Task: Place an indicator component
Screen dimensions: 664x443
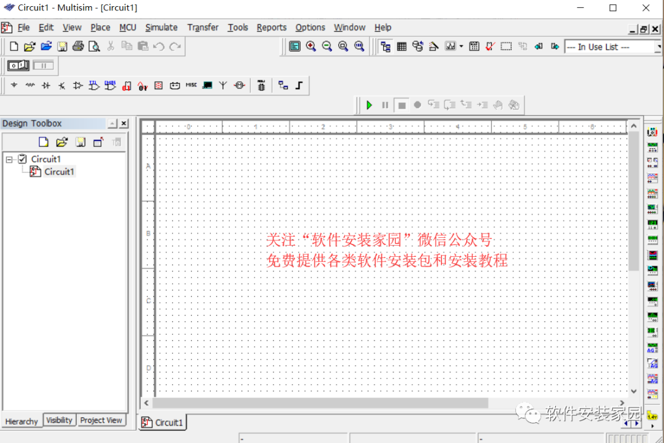Action: (x=159, y=85)
